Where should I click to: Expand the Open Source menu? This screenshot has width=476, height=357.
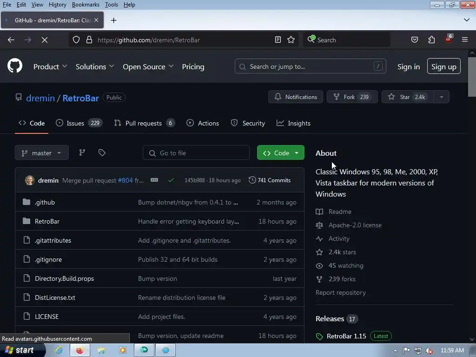148,67
